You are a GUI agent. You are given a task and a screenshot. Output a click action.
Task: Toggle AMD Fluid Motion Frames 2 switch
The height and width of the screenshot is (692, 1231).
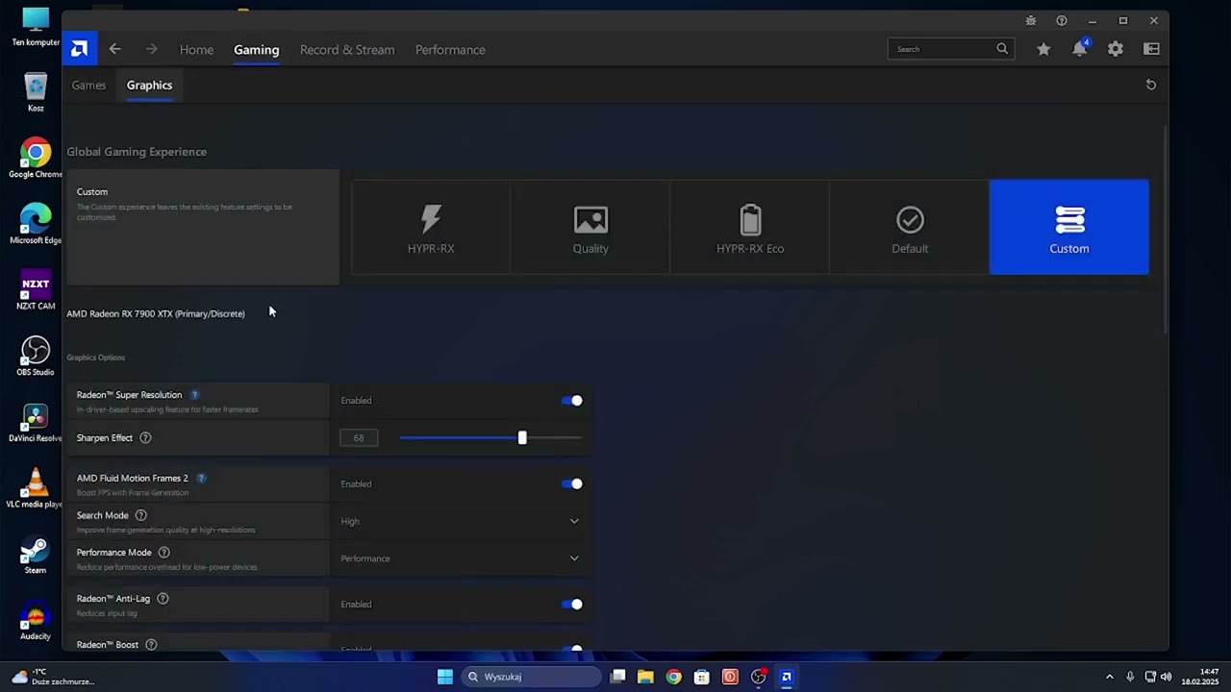[x=572, y=484]
